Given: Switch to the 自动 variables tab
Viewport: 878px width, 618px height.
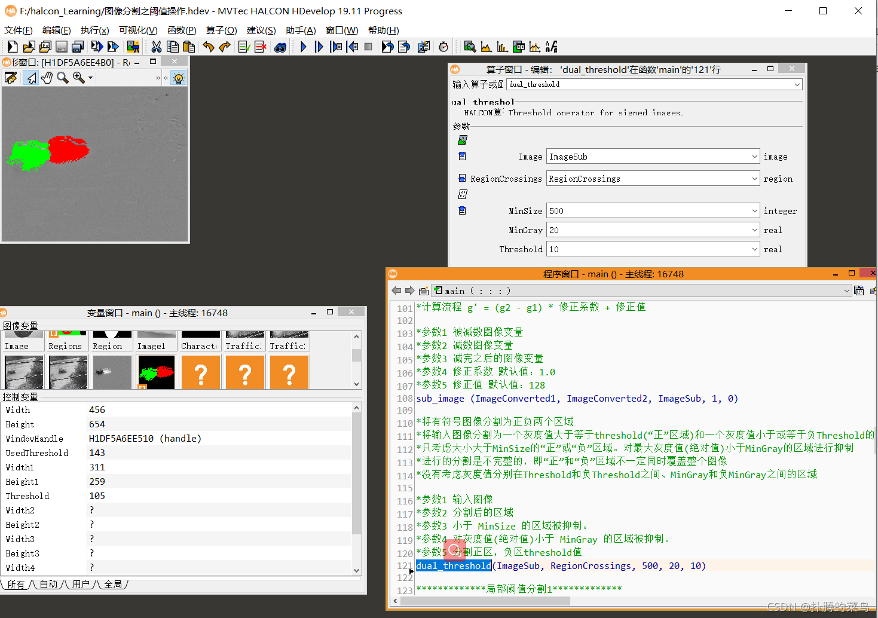Looking at the screenshot, I should pos(48,585).
